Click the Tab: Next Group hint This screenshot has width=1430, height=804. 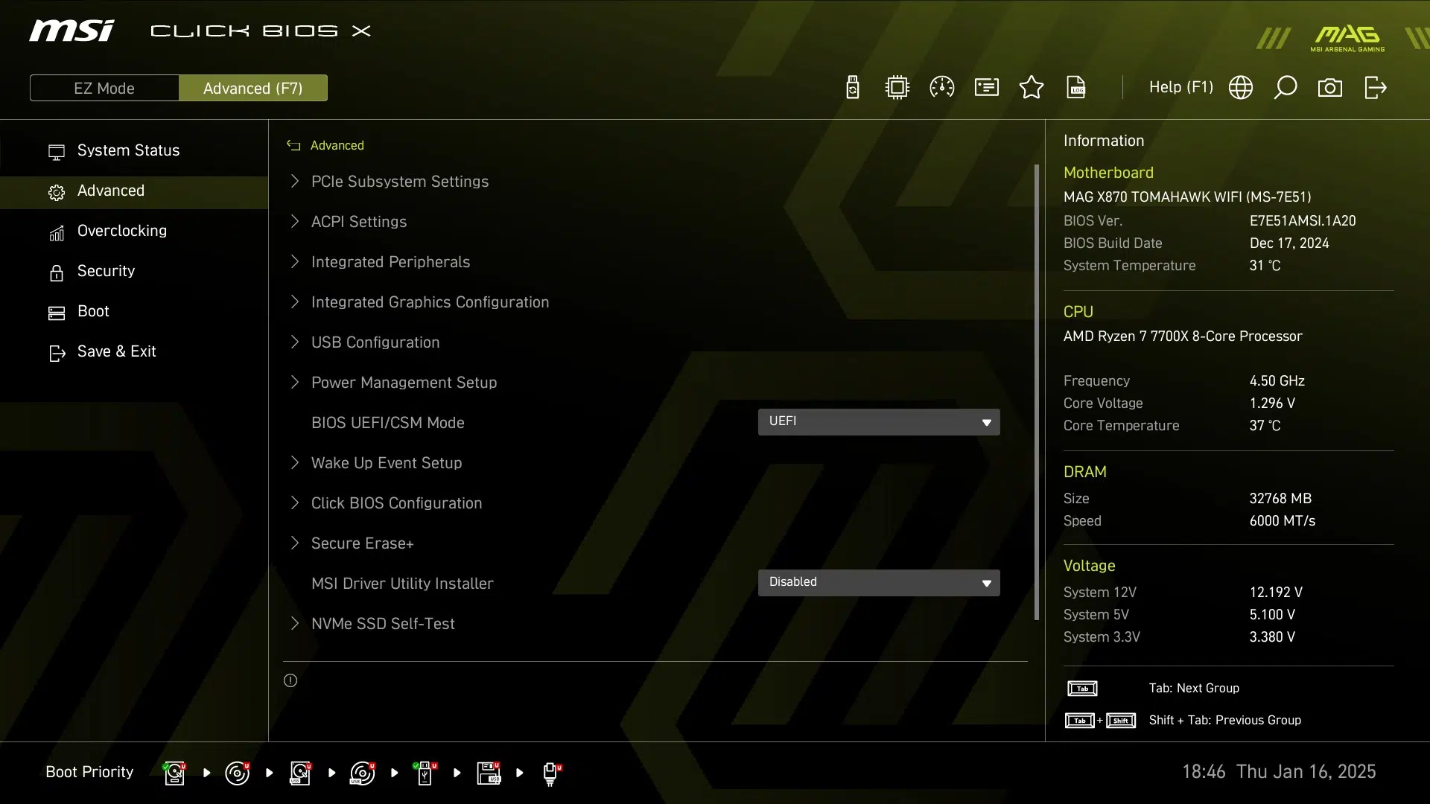pyautogui.click(x=1194, y=689)
